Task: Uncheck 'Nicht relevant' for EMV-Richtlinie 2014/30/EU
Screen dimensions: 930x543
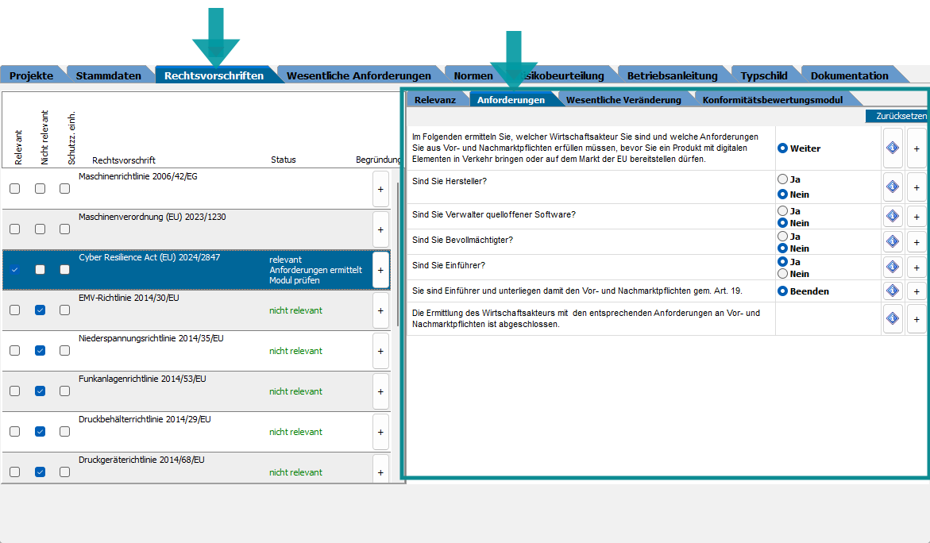Action: (x=40, y=310)
